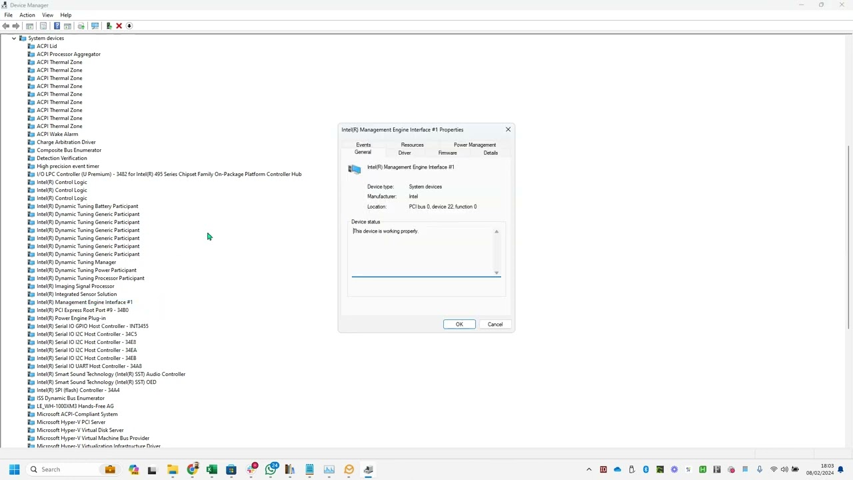Open the File menu
This screenshot has width=853, height=480.
9,15
